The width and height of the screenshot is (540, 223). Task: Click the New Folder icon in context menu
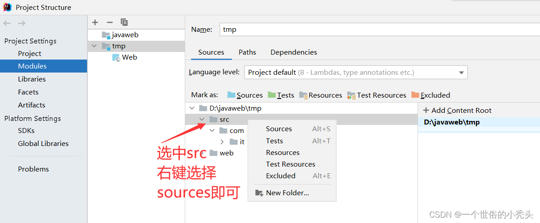coord(259,193)
